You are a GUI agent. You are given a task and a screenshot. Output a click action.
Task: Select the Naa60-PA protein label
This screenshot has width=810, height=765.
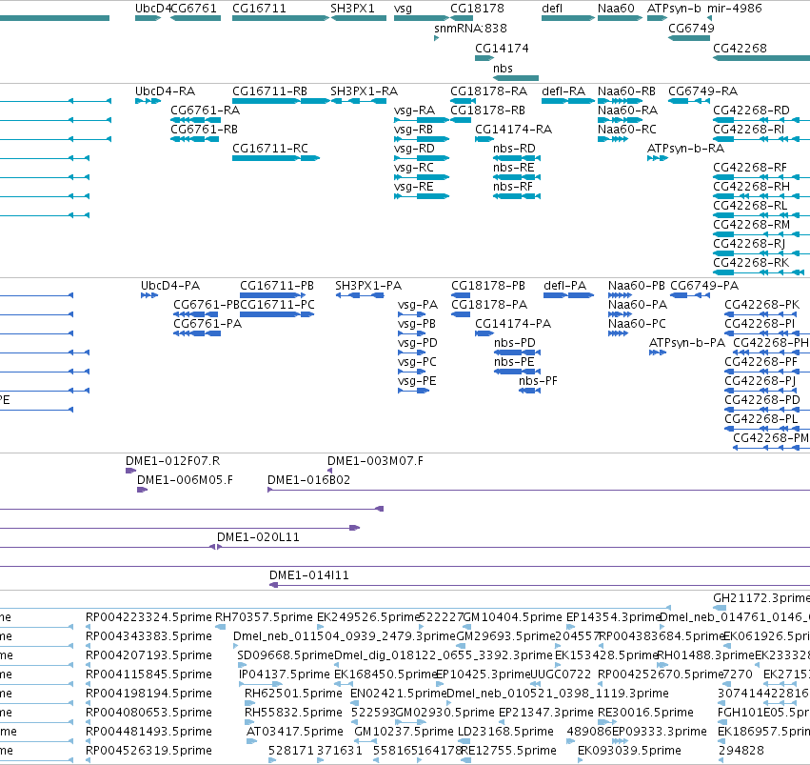pyautogui.click(x=638, y=305)
